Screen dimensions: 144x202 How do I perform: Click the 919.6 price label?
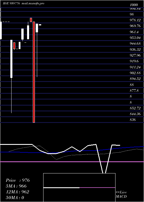point(134,61)
